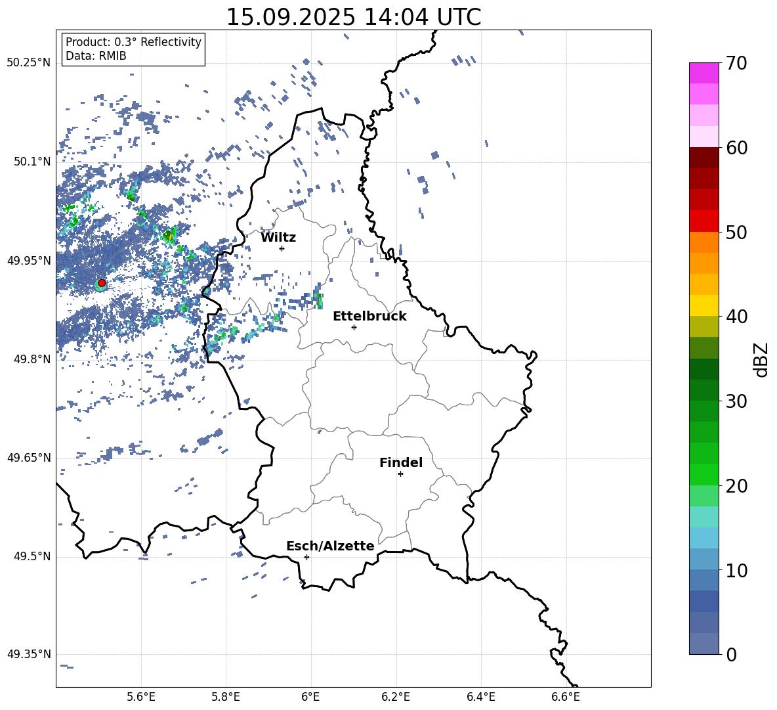The height and width of the screenshot is (710, 777).
Task: Click the Wiltz label
Action: click(x=278, y=238)
